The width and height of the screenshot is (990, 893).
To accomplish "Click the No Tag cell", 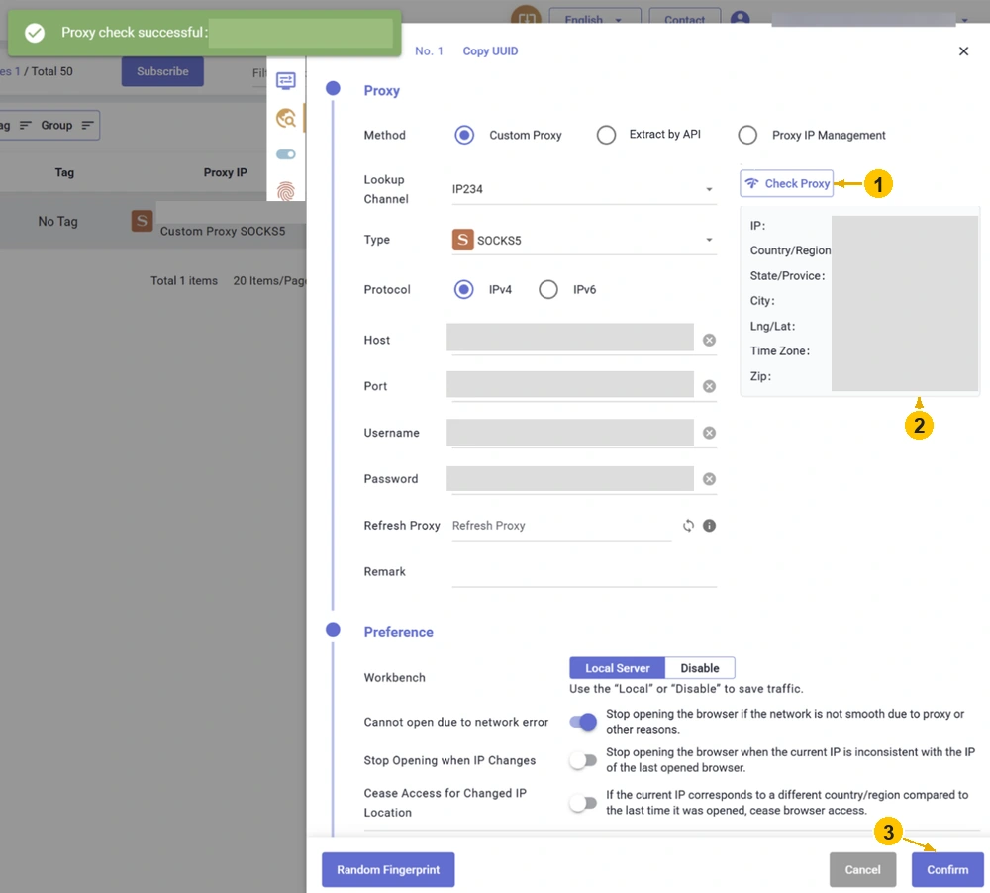I will pos(57,221).
